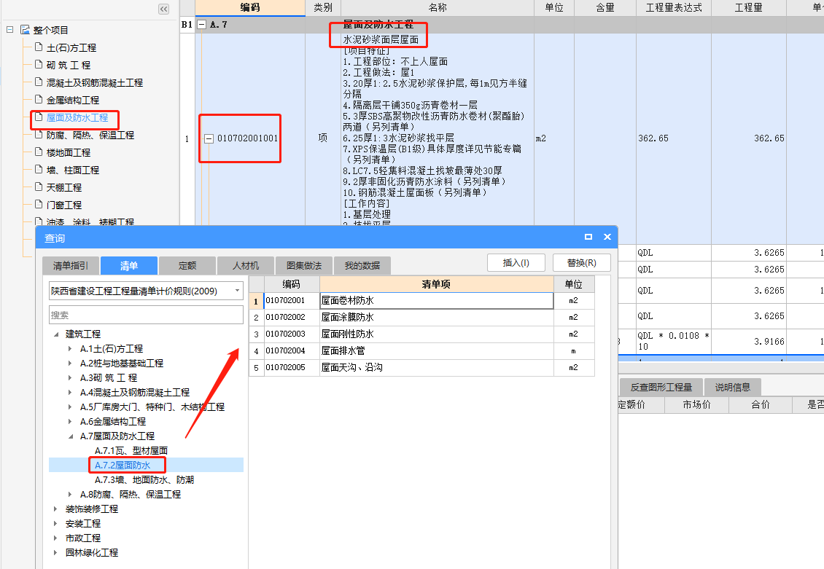Switch to 清单指引 tab
This screenshot has height=569, width=824.
71,266
